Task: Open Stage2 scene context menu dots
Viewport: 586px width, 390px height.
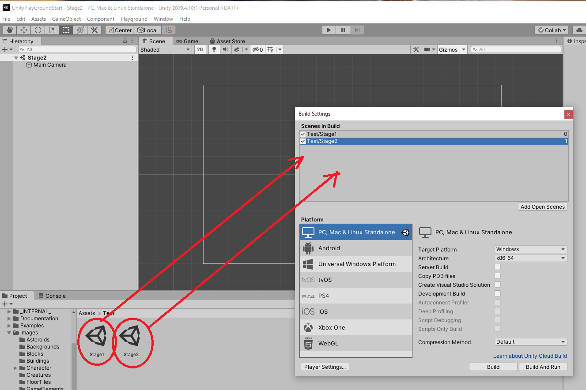Action: (x=132, y=58)
